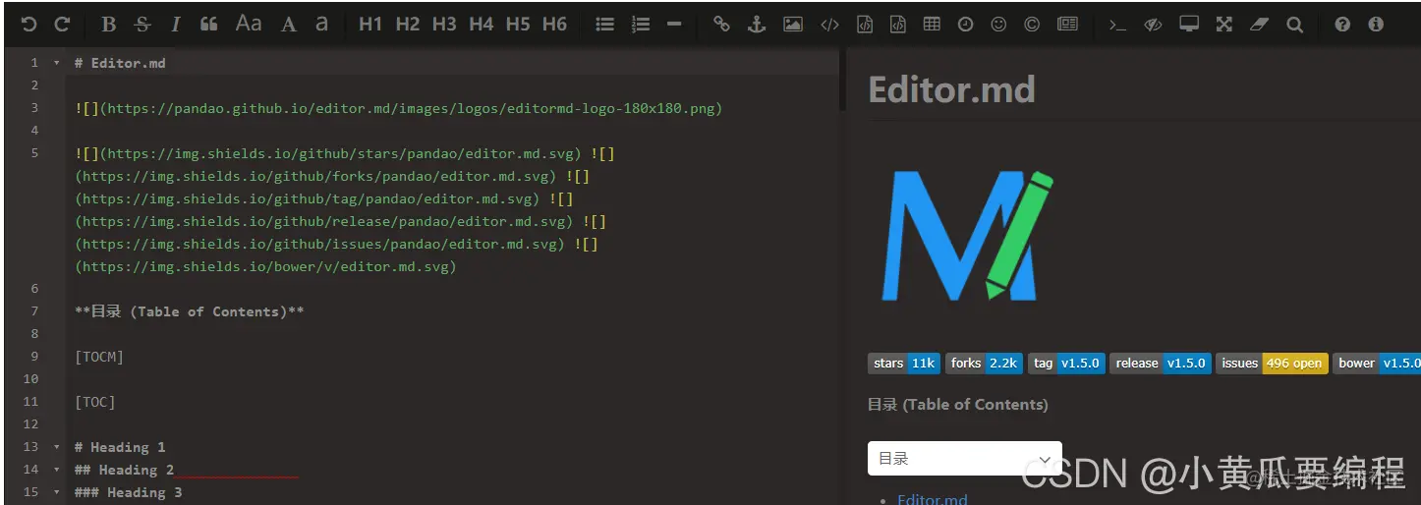Screen dimensions: 1421x505
Task: Collapse the fold arrow on line 1
Action: pyautogui.click(x=56, y=63)
